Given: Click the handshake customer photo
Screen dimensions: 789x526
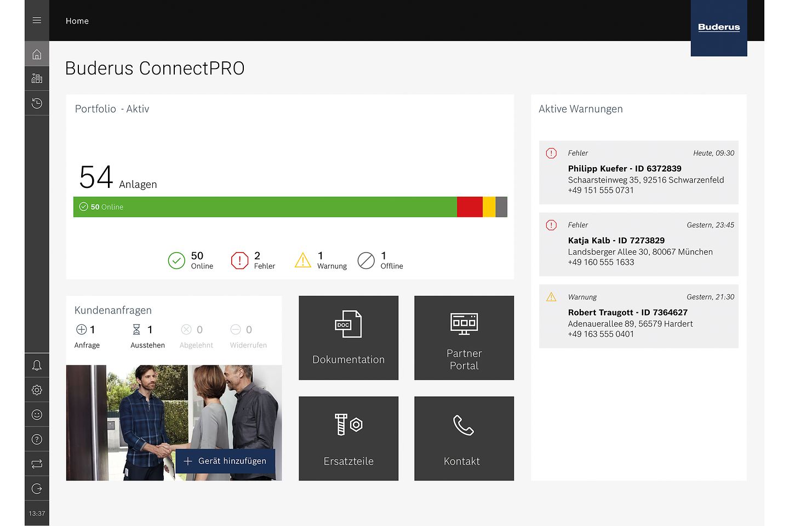Looking at the screenshot, I should coord(174,423).
